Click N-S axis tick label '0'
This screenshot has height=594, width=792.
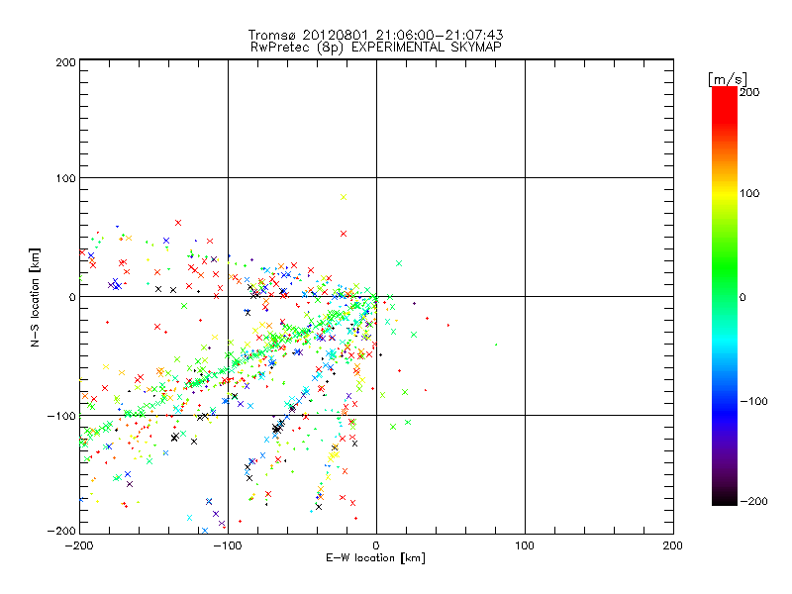click(72, 297)
